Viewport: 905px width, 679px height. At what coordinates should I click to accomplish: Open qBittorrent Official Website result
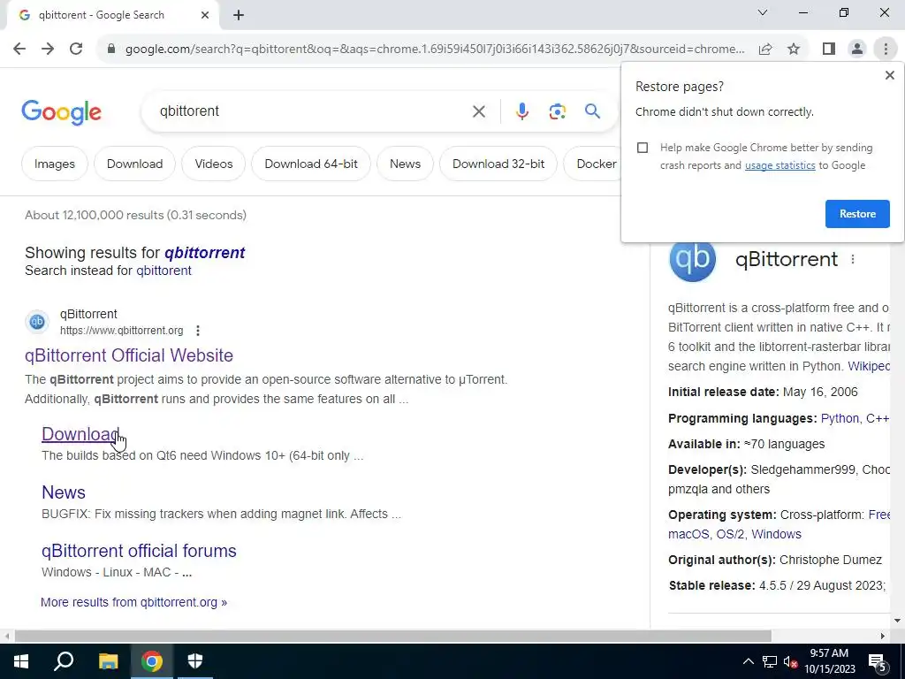tap(129, 355)
